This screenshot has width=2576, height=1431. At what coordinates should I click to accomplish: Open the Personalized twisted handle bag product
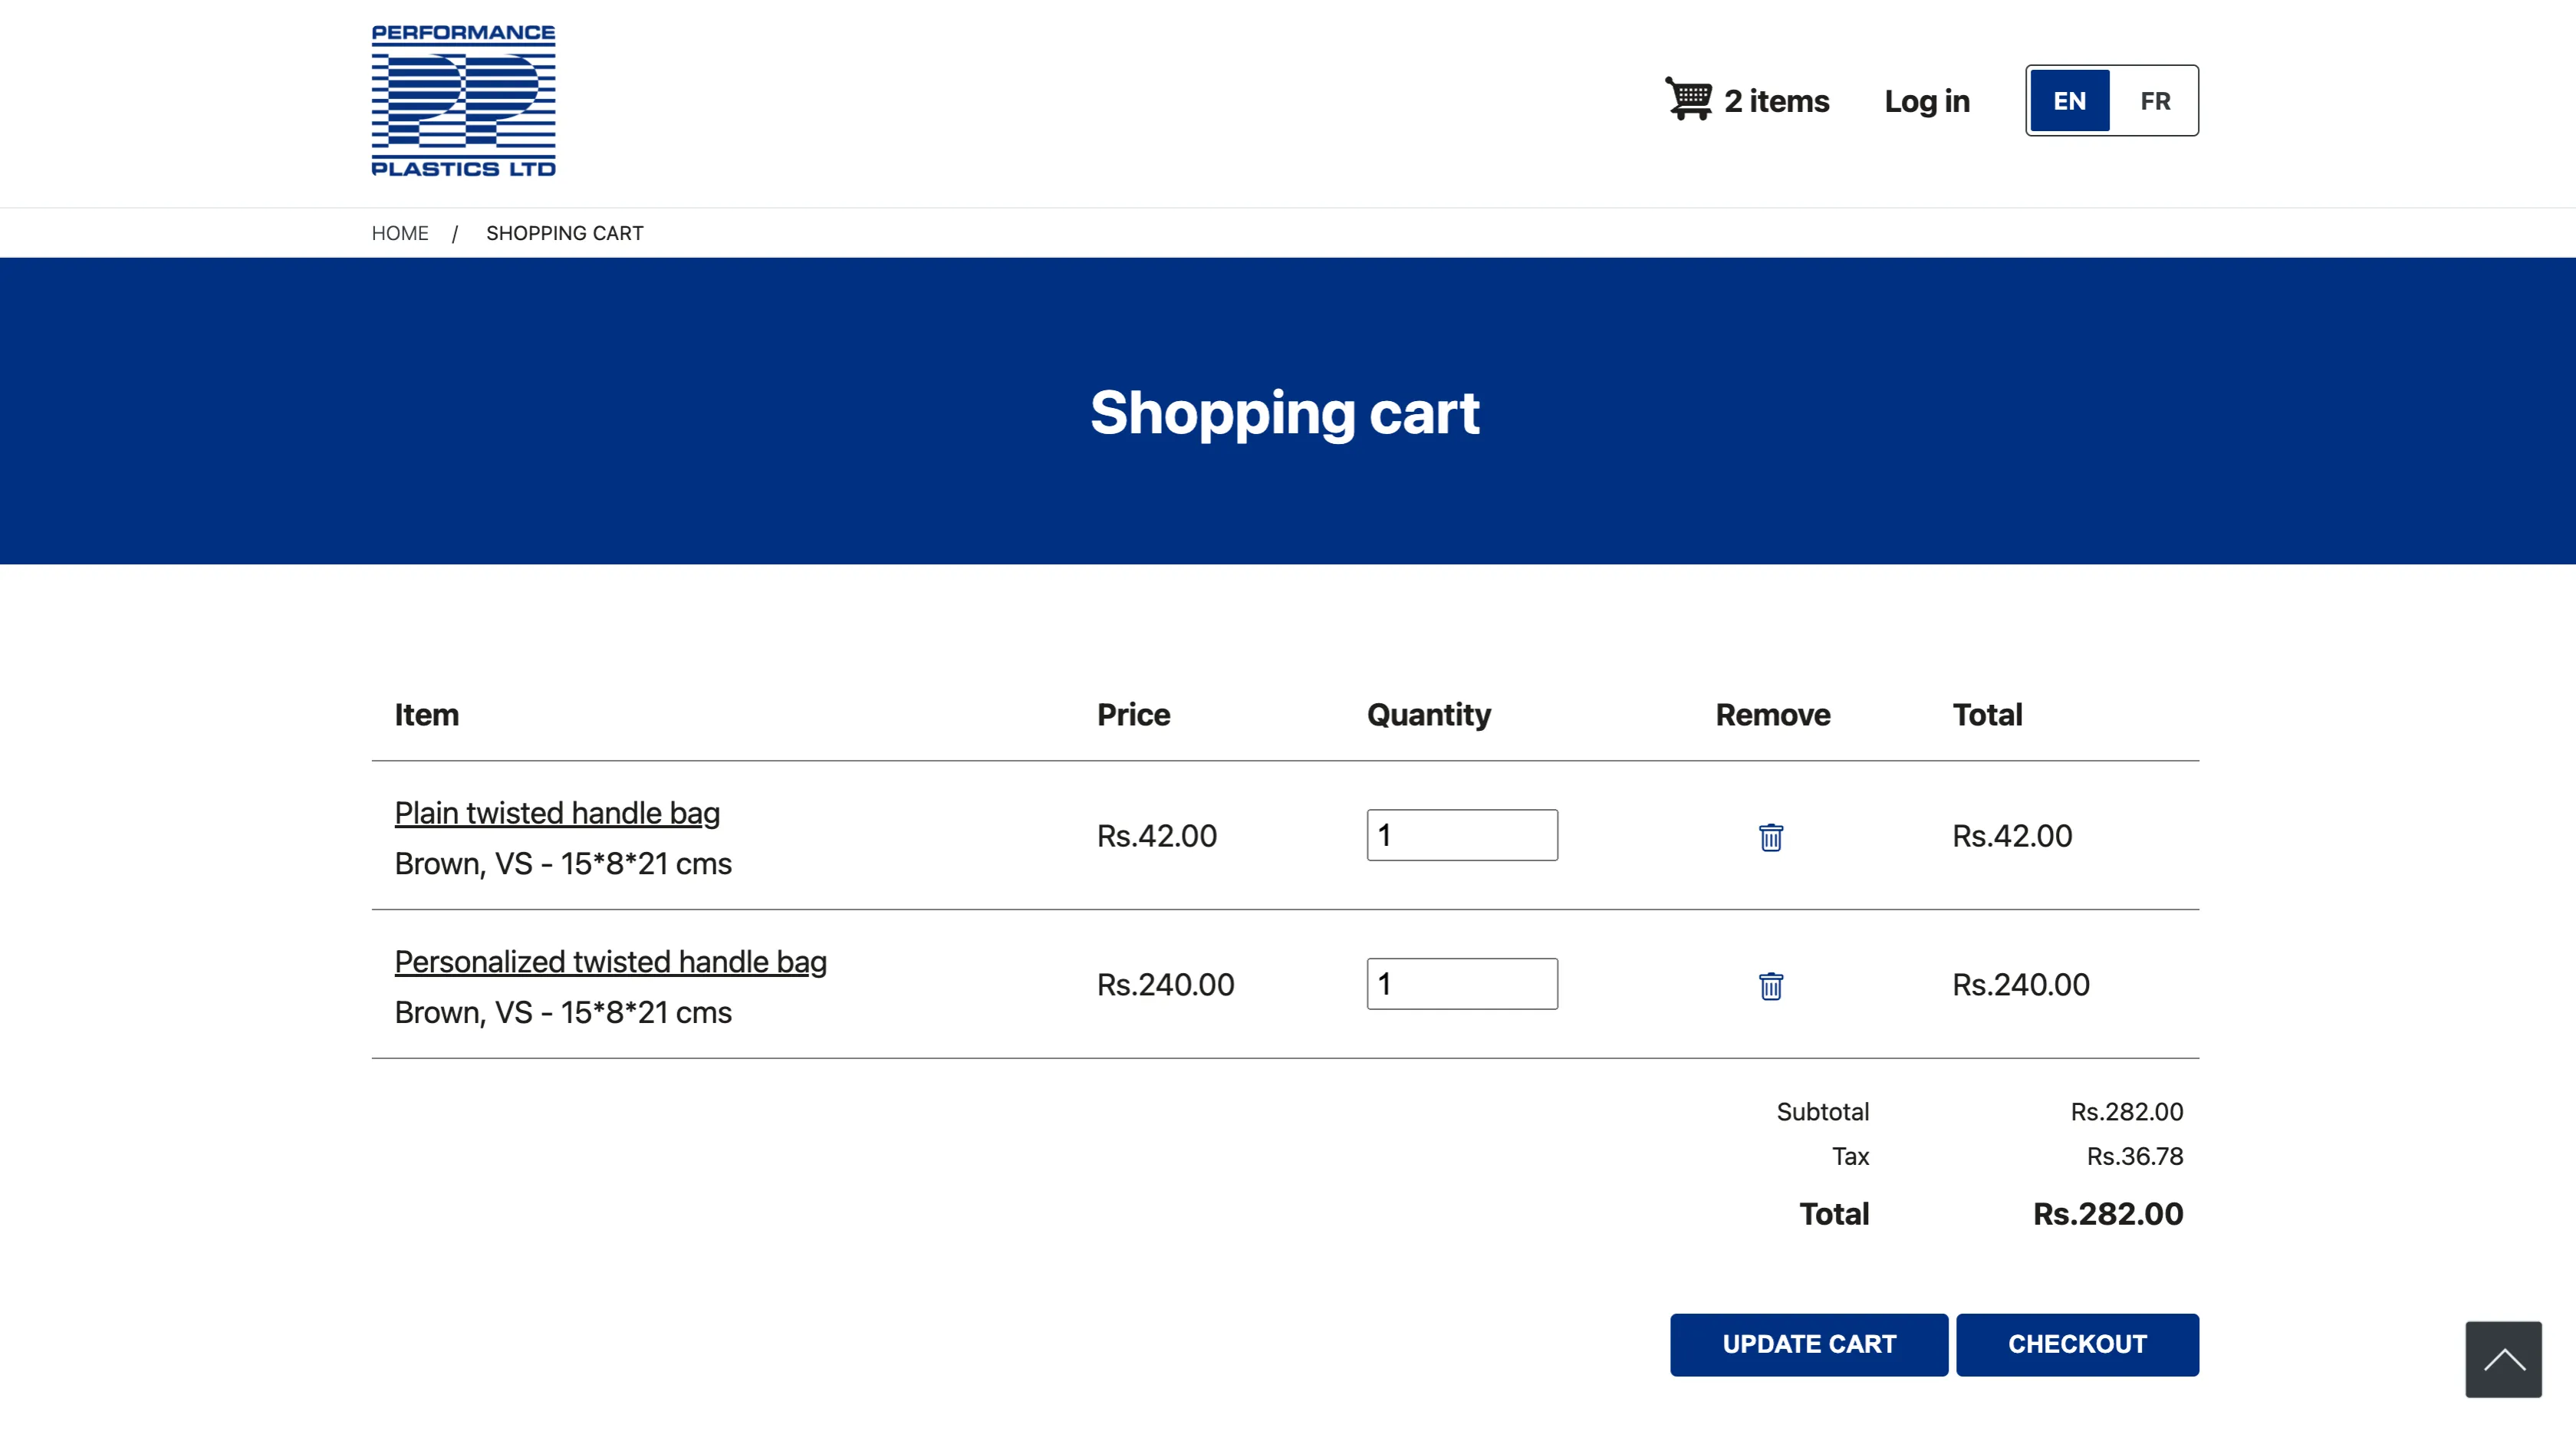point(611,962)
